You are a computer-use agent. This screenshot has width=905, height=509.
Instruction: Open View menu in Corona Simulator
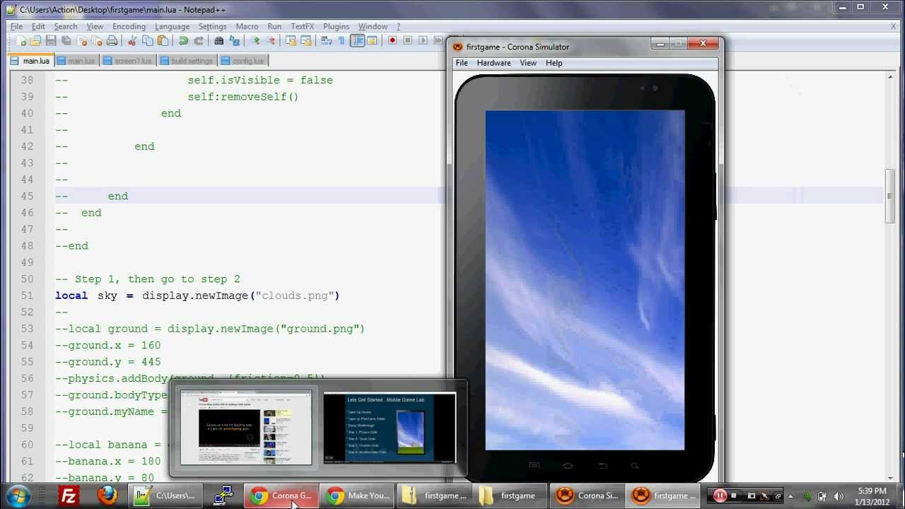click(528, 63)
